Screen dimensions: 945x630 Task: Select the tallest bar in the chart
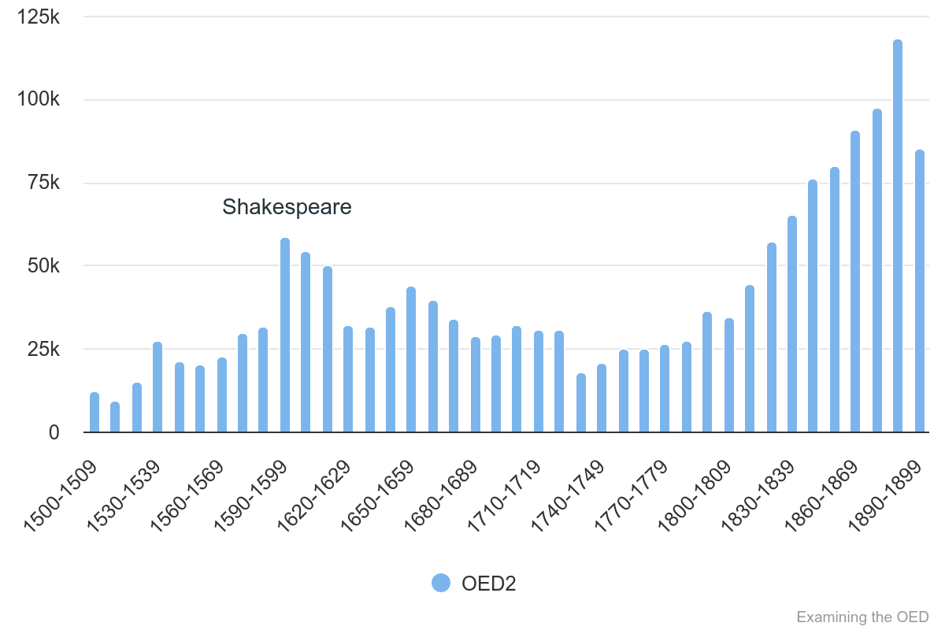coord(898,236)
